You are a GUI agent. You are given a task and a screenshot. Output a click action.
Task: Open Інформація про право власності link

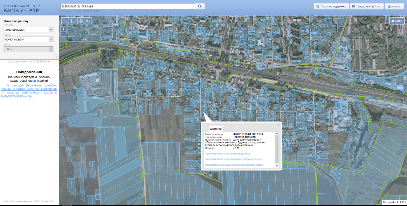coord(234,164)
